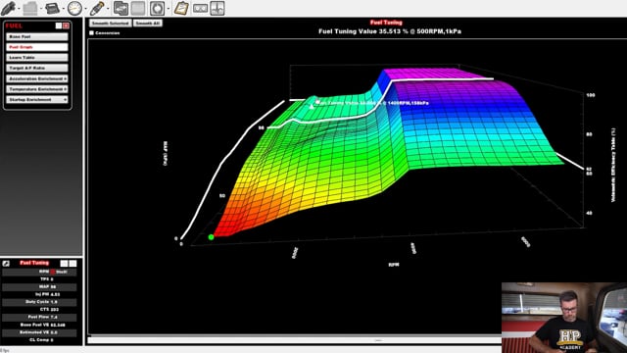Click the grayed square toolbar icon
627x353 pixels.
[138, 8]
